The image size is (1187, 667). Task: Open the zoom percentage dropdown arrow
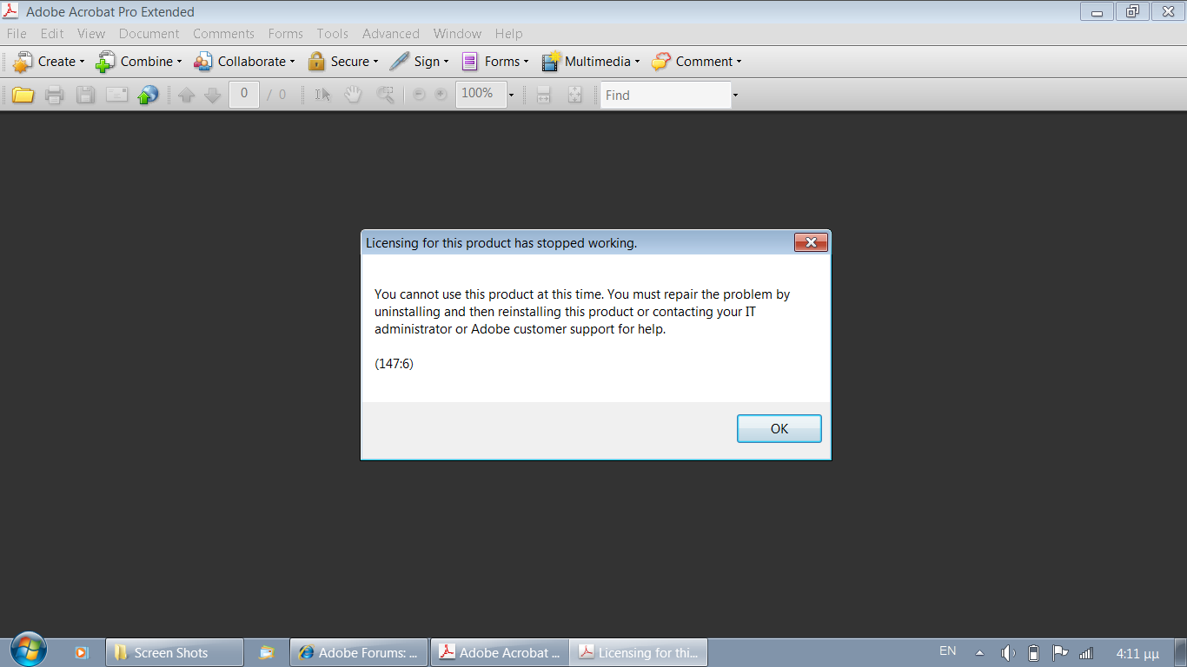[511, 95]
